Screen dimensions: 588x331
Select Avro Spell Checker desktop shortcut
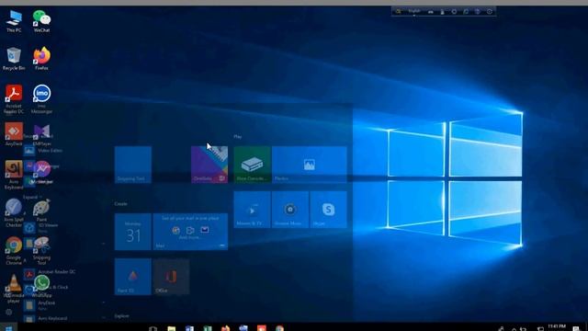14,213
